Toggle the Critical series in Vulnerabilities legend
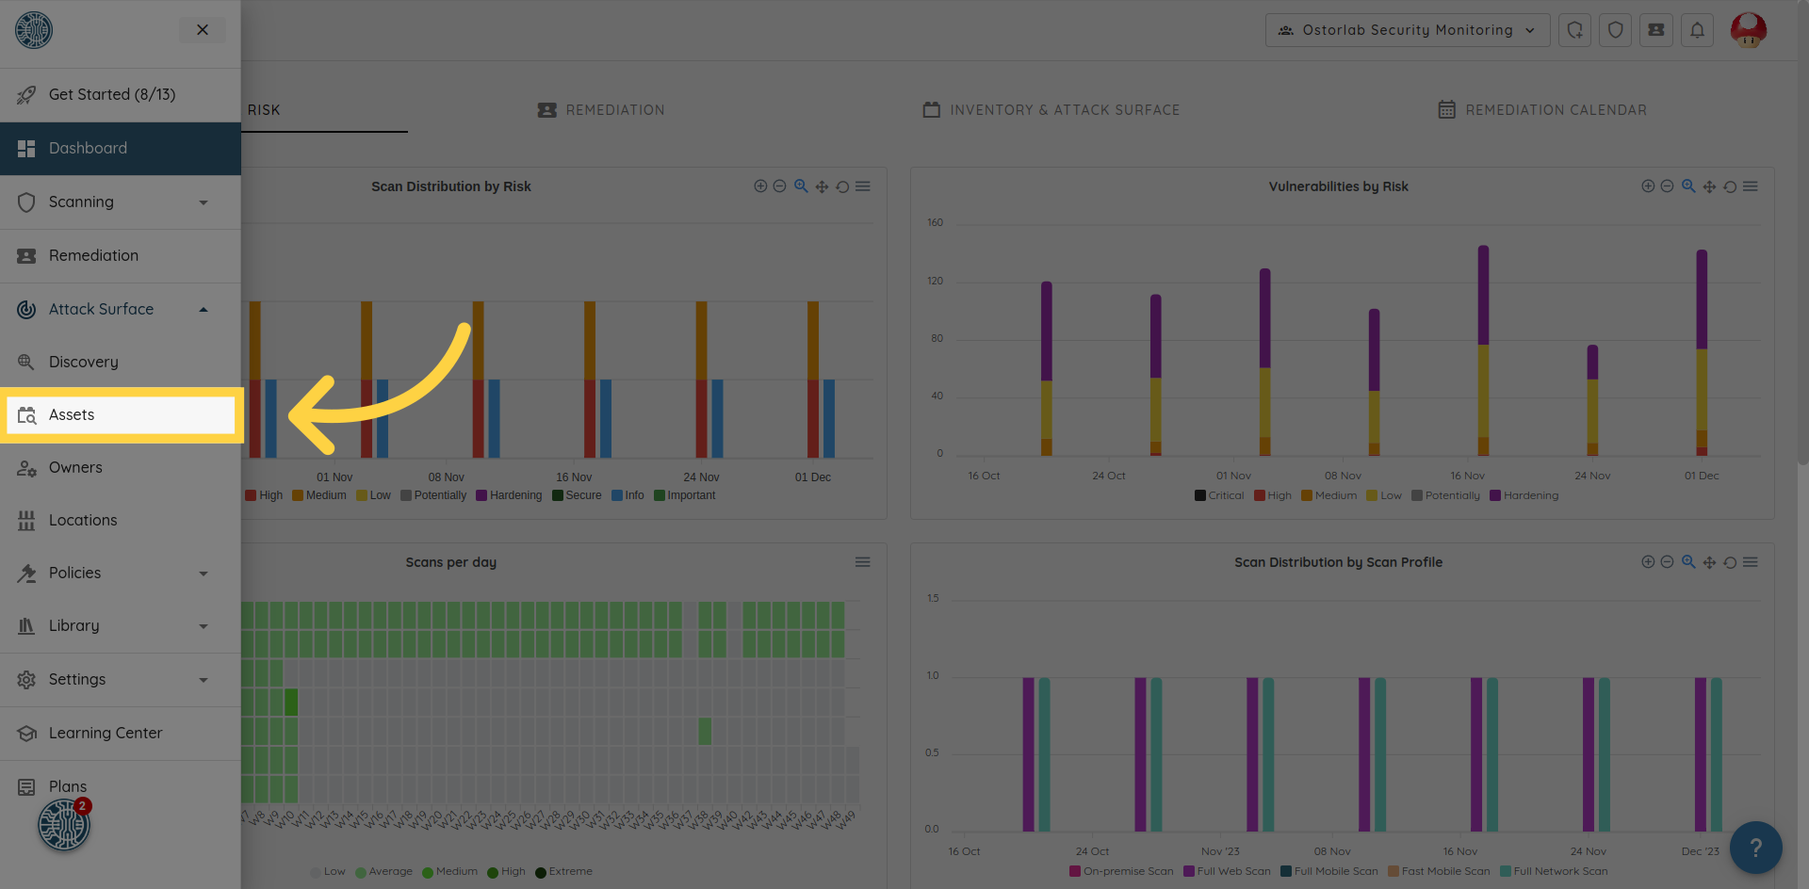The width and height of the screenshot is (1809, 889). [x=1219, y=495]
